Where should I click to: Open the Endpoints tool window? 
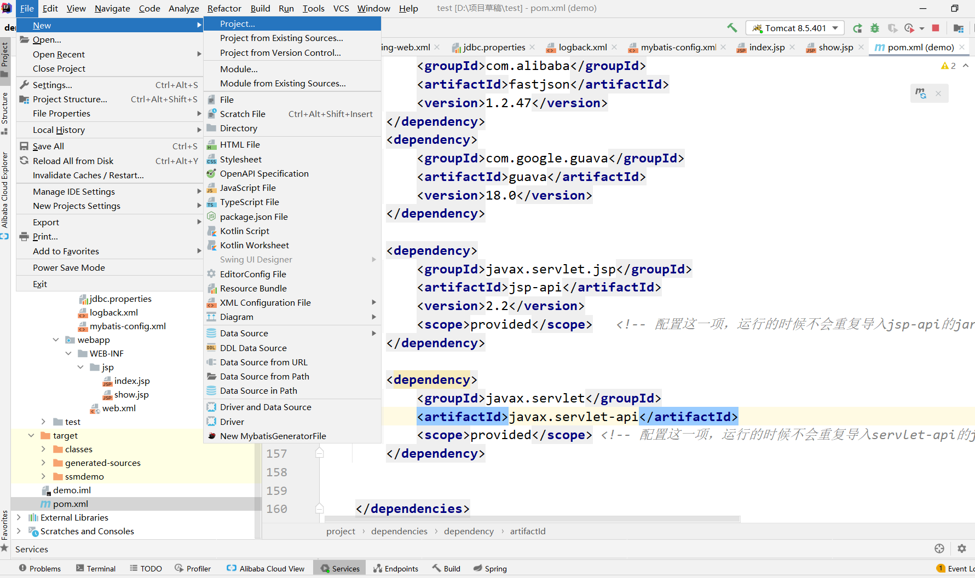pyautogui.click(x=396, y=569)
